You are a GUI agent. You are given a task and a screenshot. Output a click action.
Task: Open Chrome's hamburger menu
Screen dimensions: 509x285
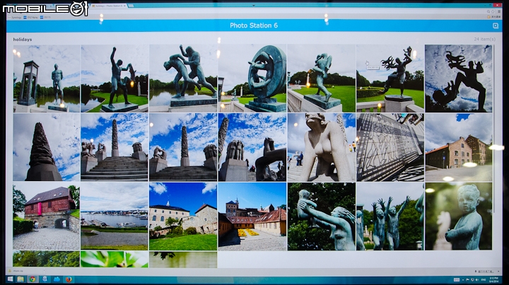pyautogui.click(x=499, y=11)
